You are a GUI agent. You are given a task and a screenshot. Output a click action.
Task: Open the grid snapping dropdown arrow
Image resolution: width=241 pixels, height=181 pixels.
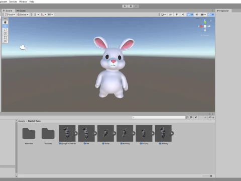45,15
